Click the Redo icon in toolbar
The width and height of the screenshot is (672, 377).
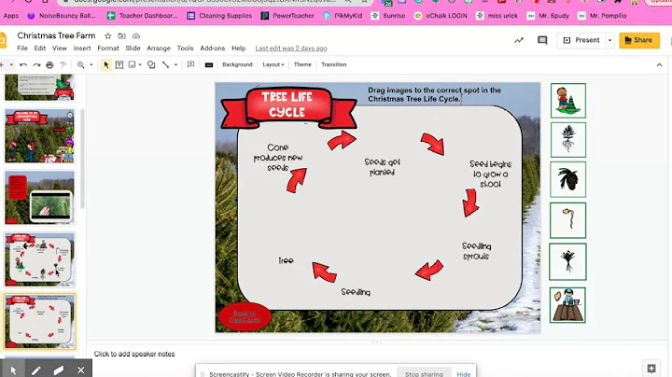coord(36,64)
